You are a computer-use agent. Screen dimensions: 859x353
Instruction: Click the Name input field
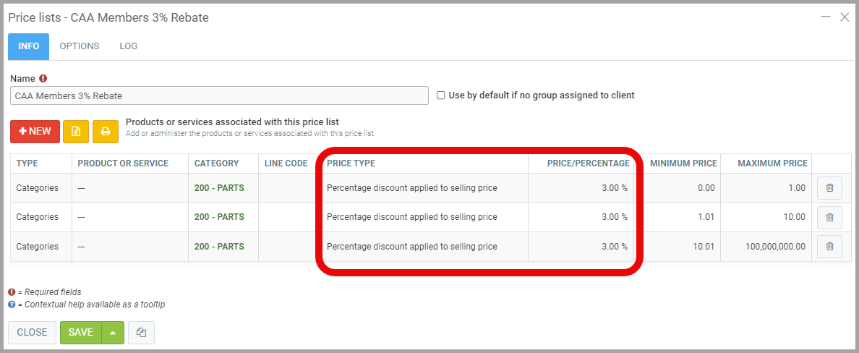click(219, 96)
